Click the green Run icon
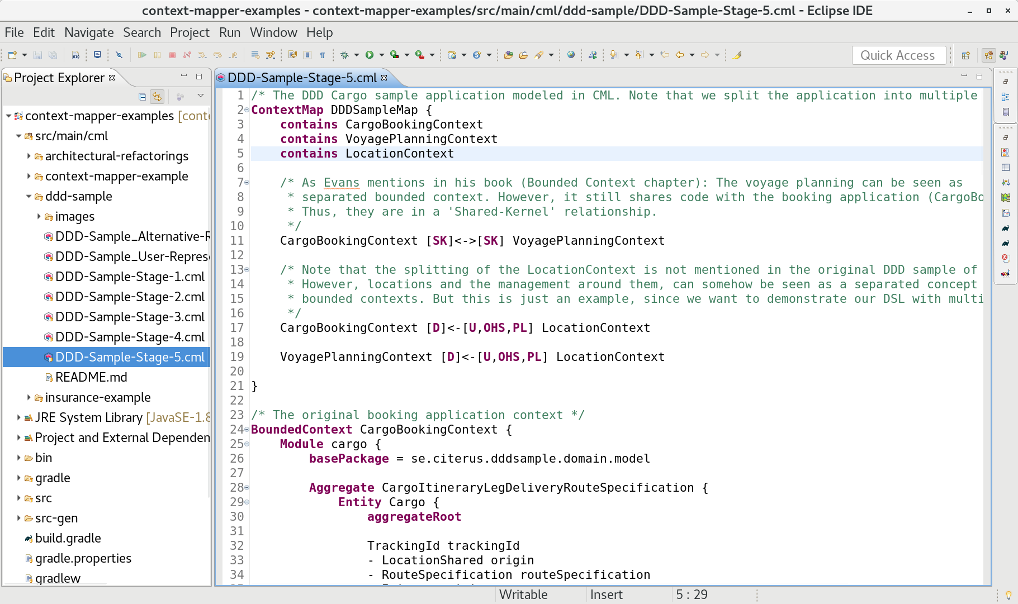 tap(370, 55)
